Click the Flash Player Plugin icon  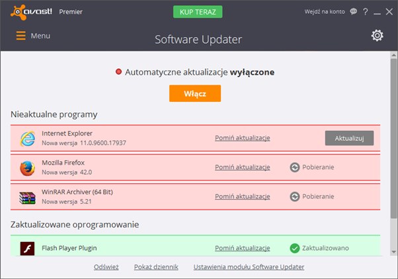point(27,249)
